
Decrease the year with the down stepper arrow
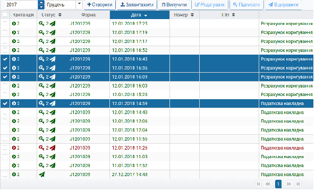click(41, 7)
